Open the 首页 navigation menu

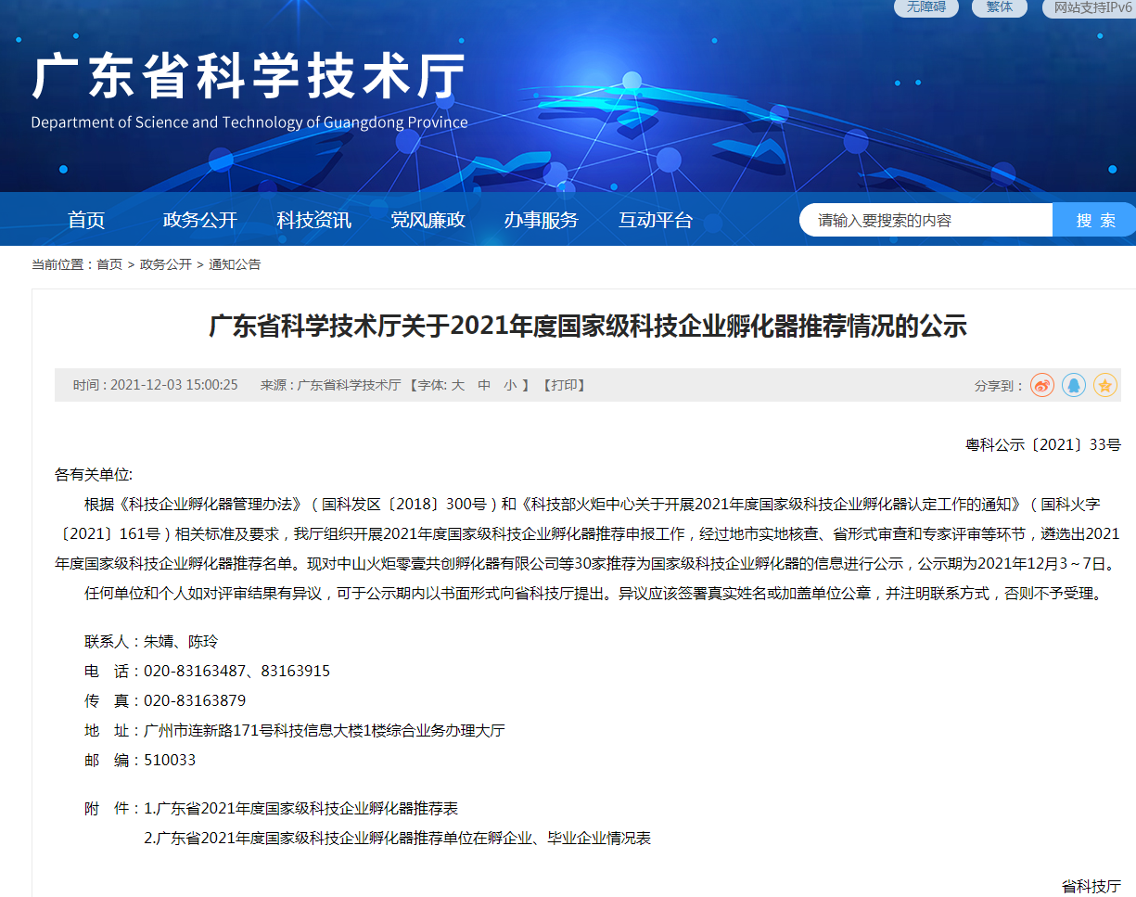tap(86, 220)
